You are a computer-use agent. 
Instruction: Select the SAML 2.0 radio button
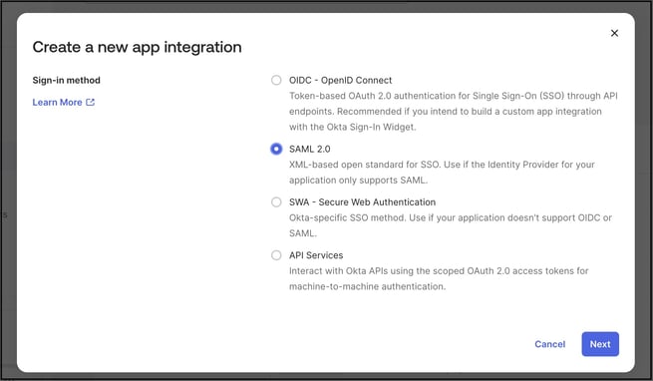276,149
